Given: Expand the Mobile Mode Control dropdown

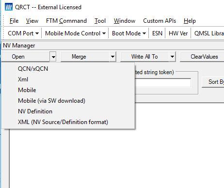Looking at the screenshot, I should point(75,33).
